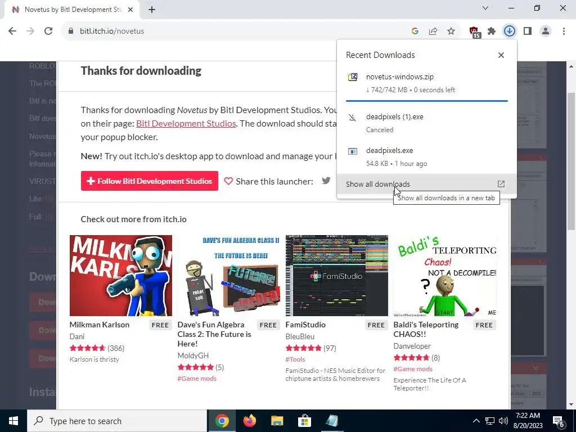Image resolution: width=576 pixels, height=432 pixels.
Task: Click Chrome on the taskbar
Action: [222, 421]
